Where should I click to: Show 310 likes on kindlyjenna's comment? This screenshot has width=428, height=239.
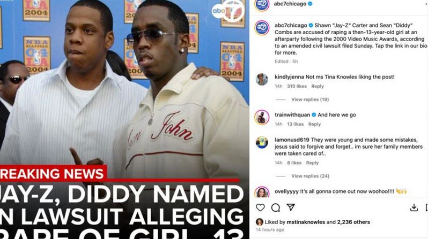pyautogui.click(x=297, y=86)
